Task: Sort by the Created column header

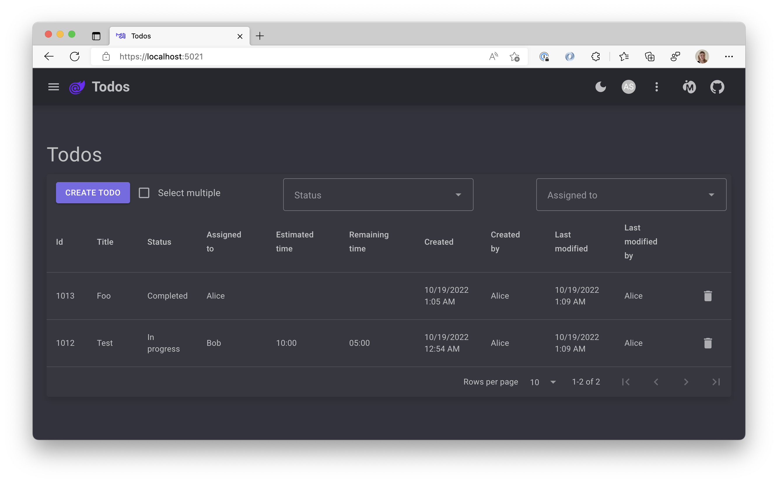Action: tap(438, 242)
